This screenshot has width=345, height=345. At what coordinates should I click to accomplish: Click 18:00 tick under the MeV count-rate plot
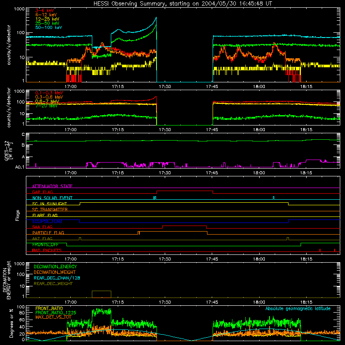click(259, 130)
